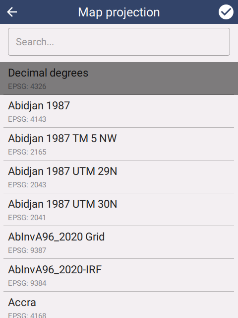Tap the EPSG: 4326 code label
The image size is (238, 318).
point(27,86)
